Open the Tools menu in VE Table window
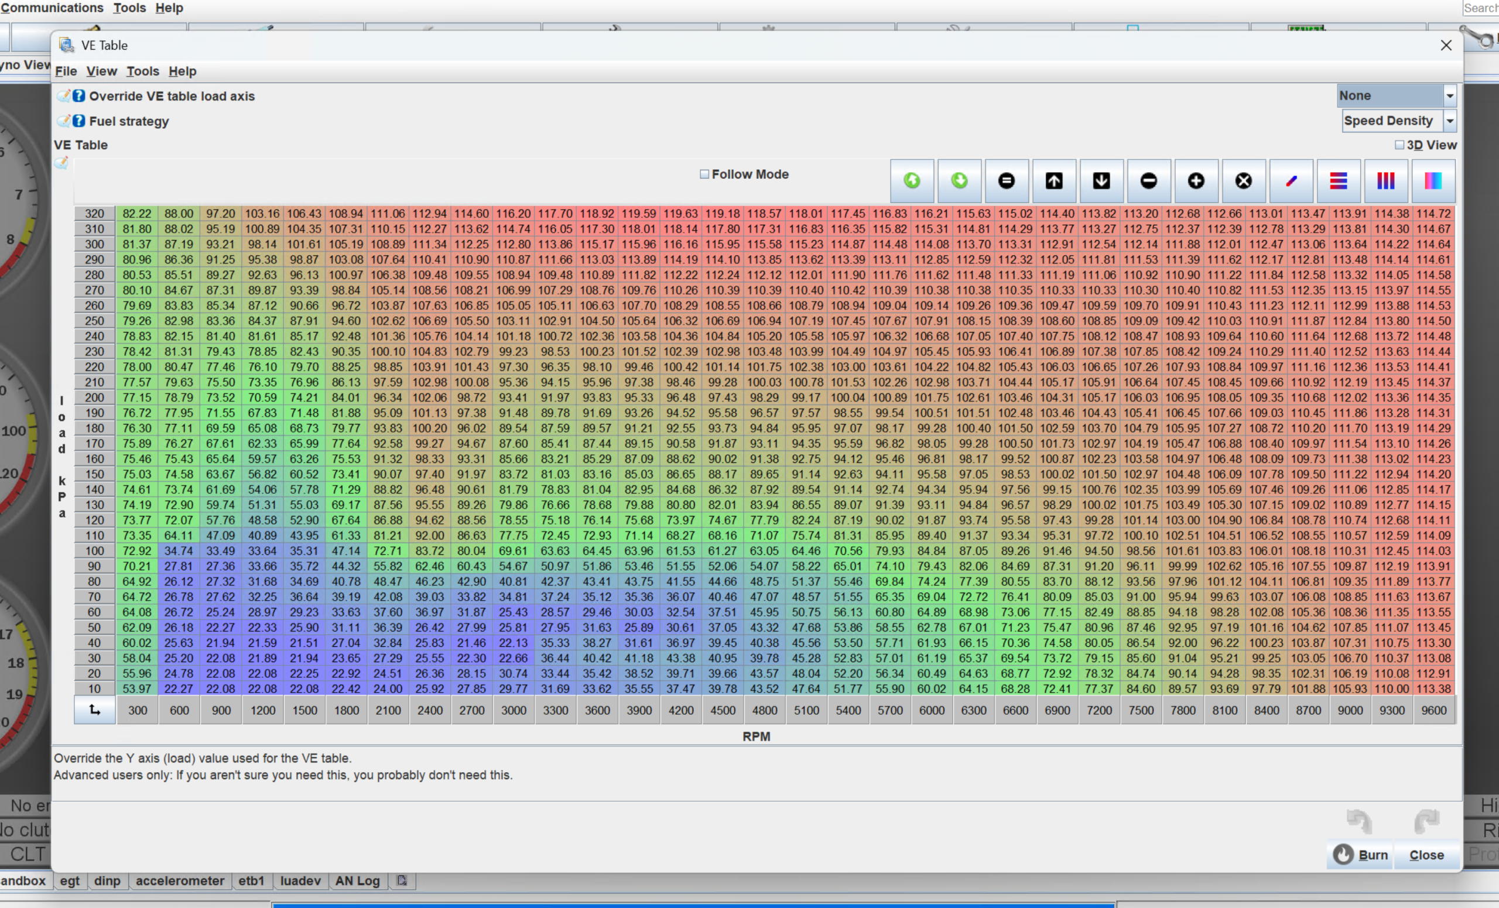The height and width of the screenshot is (908, 1499). point(142,71)
